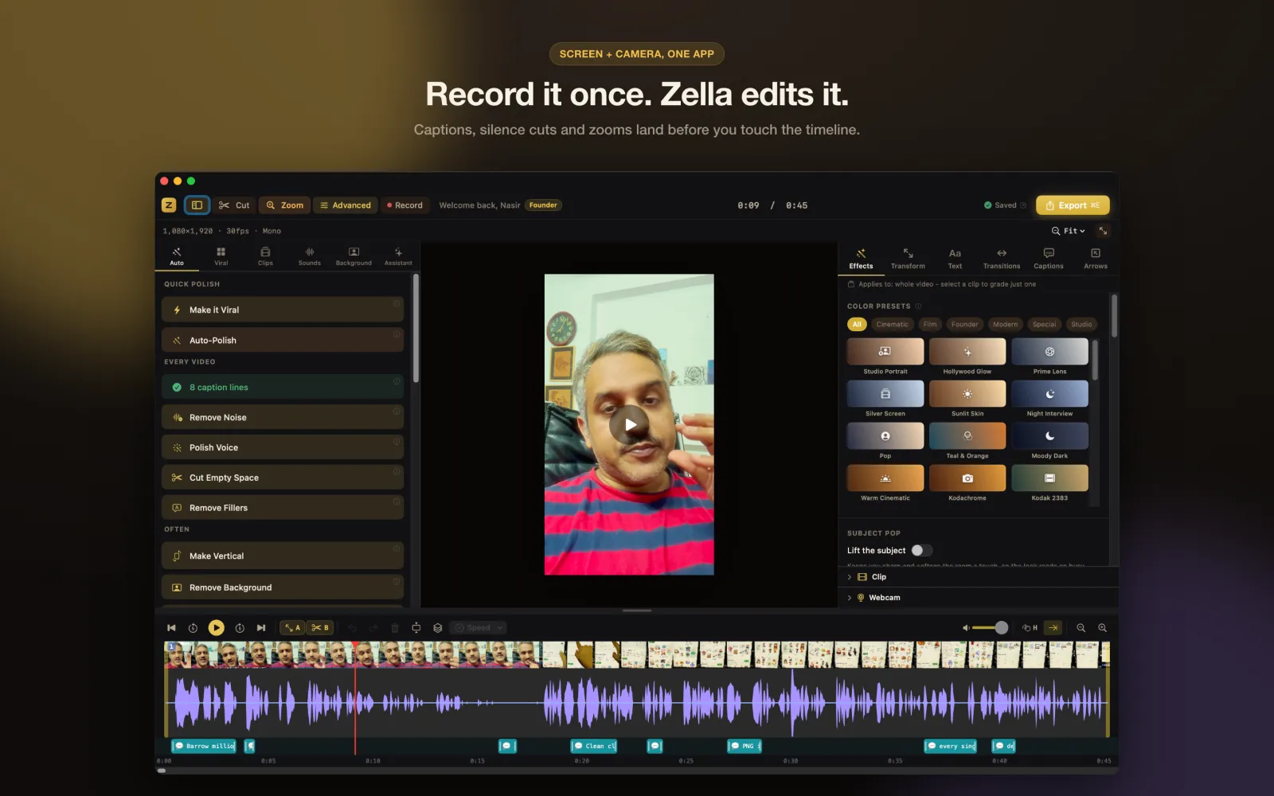Screen dimensions: 1274x796
Task: Mute audio with the speaker icon
Action: [x=966, y=628]
